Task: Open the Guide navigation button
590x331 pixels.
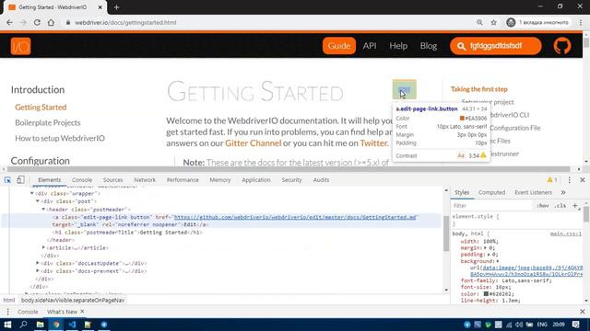Action: point(339,46)
